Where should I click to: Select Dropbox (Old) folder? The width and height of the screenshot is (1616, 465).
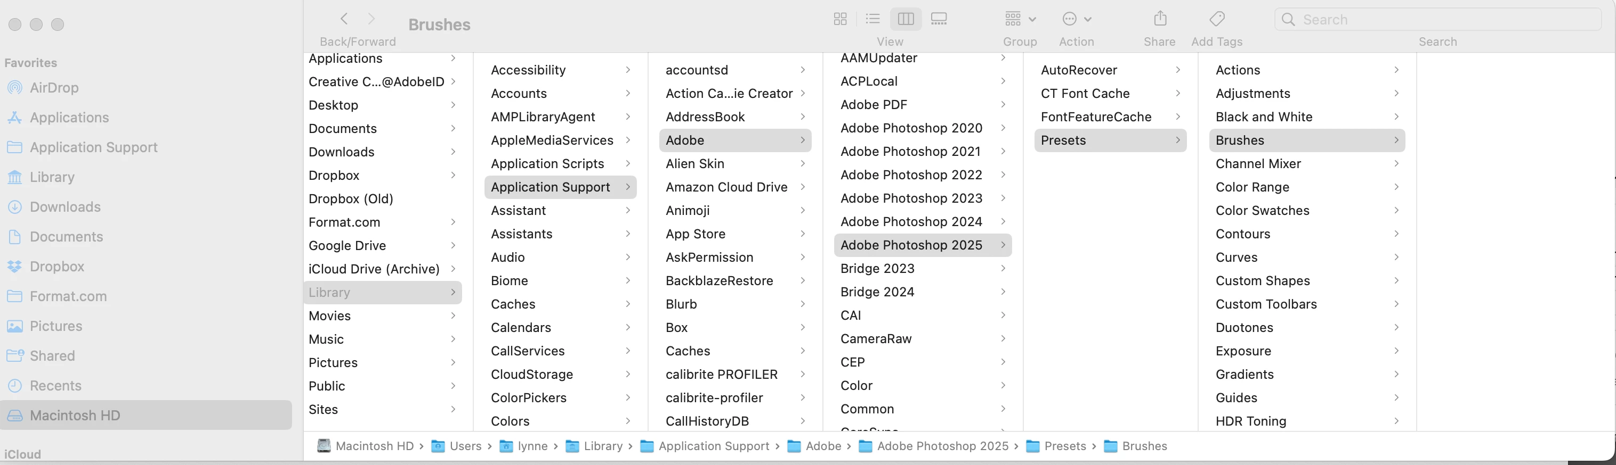pyautogui.click(x=383, y=198)
